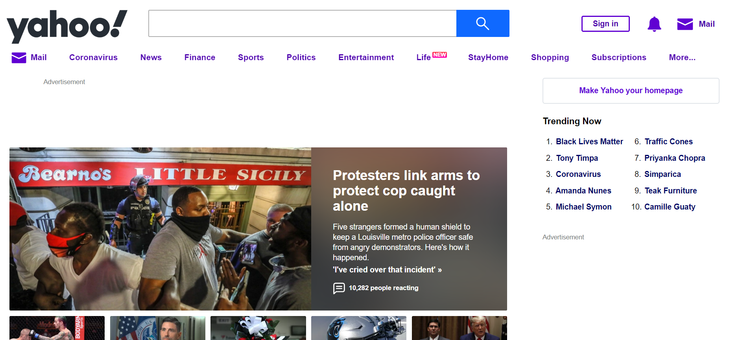Click the article summary about Louisville officer

click(403, 242)
